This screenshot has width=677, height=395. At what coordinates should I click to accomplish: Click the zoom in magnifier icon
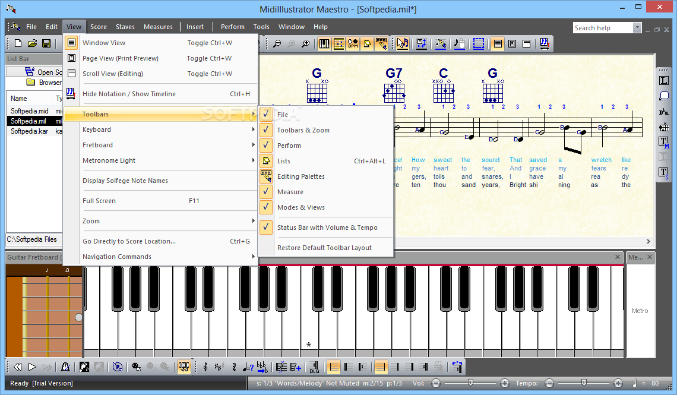coord(306,43)
